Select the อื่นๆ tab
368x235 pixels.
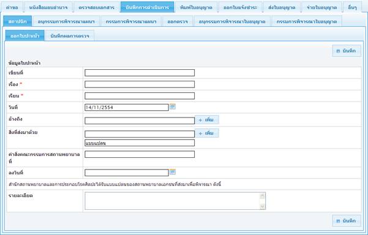(x=352, y=7)
